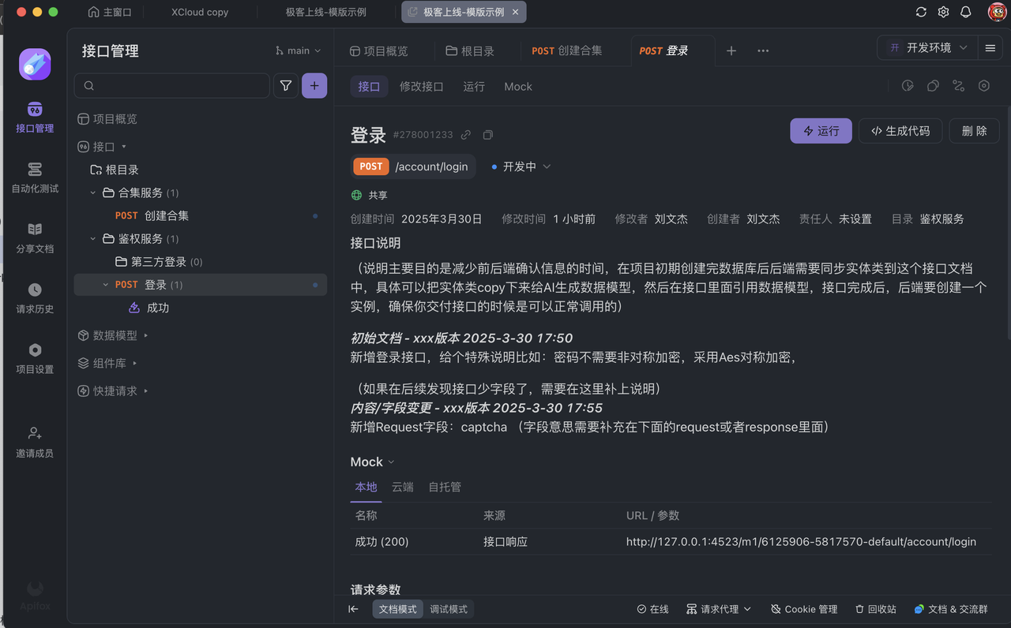Change the 开发中 status via its dropdown
The image size is (1011, 628).
[520, 166]
